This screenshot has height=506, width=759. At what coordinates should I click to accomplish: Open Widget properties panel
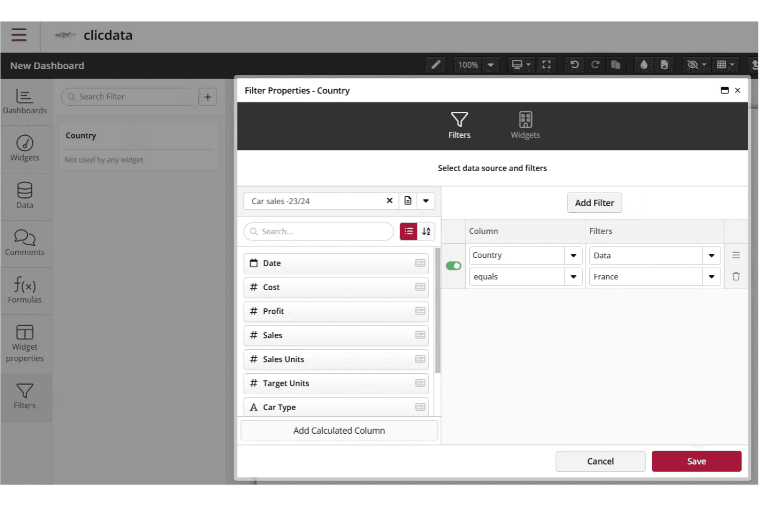click(25, 343)
